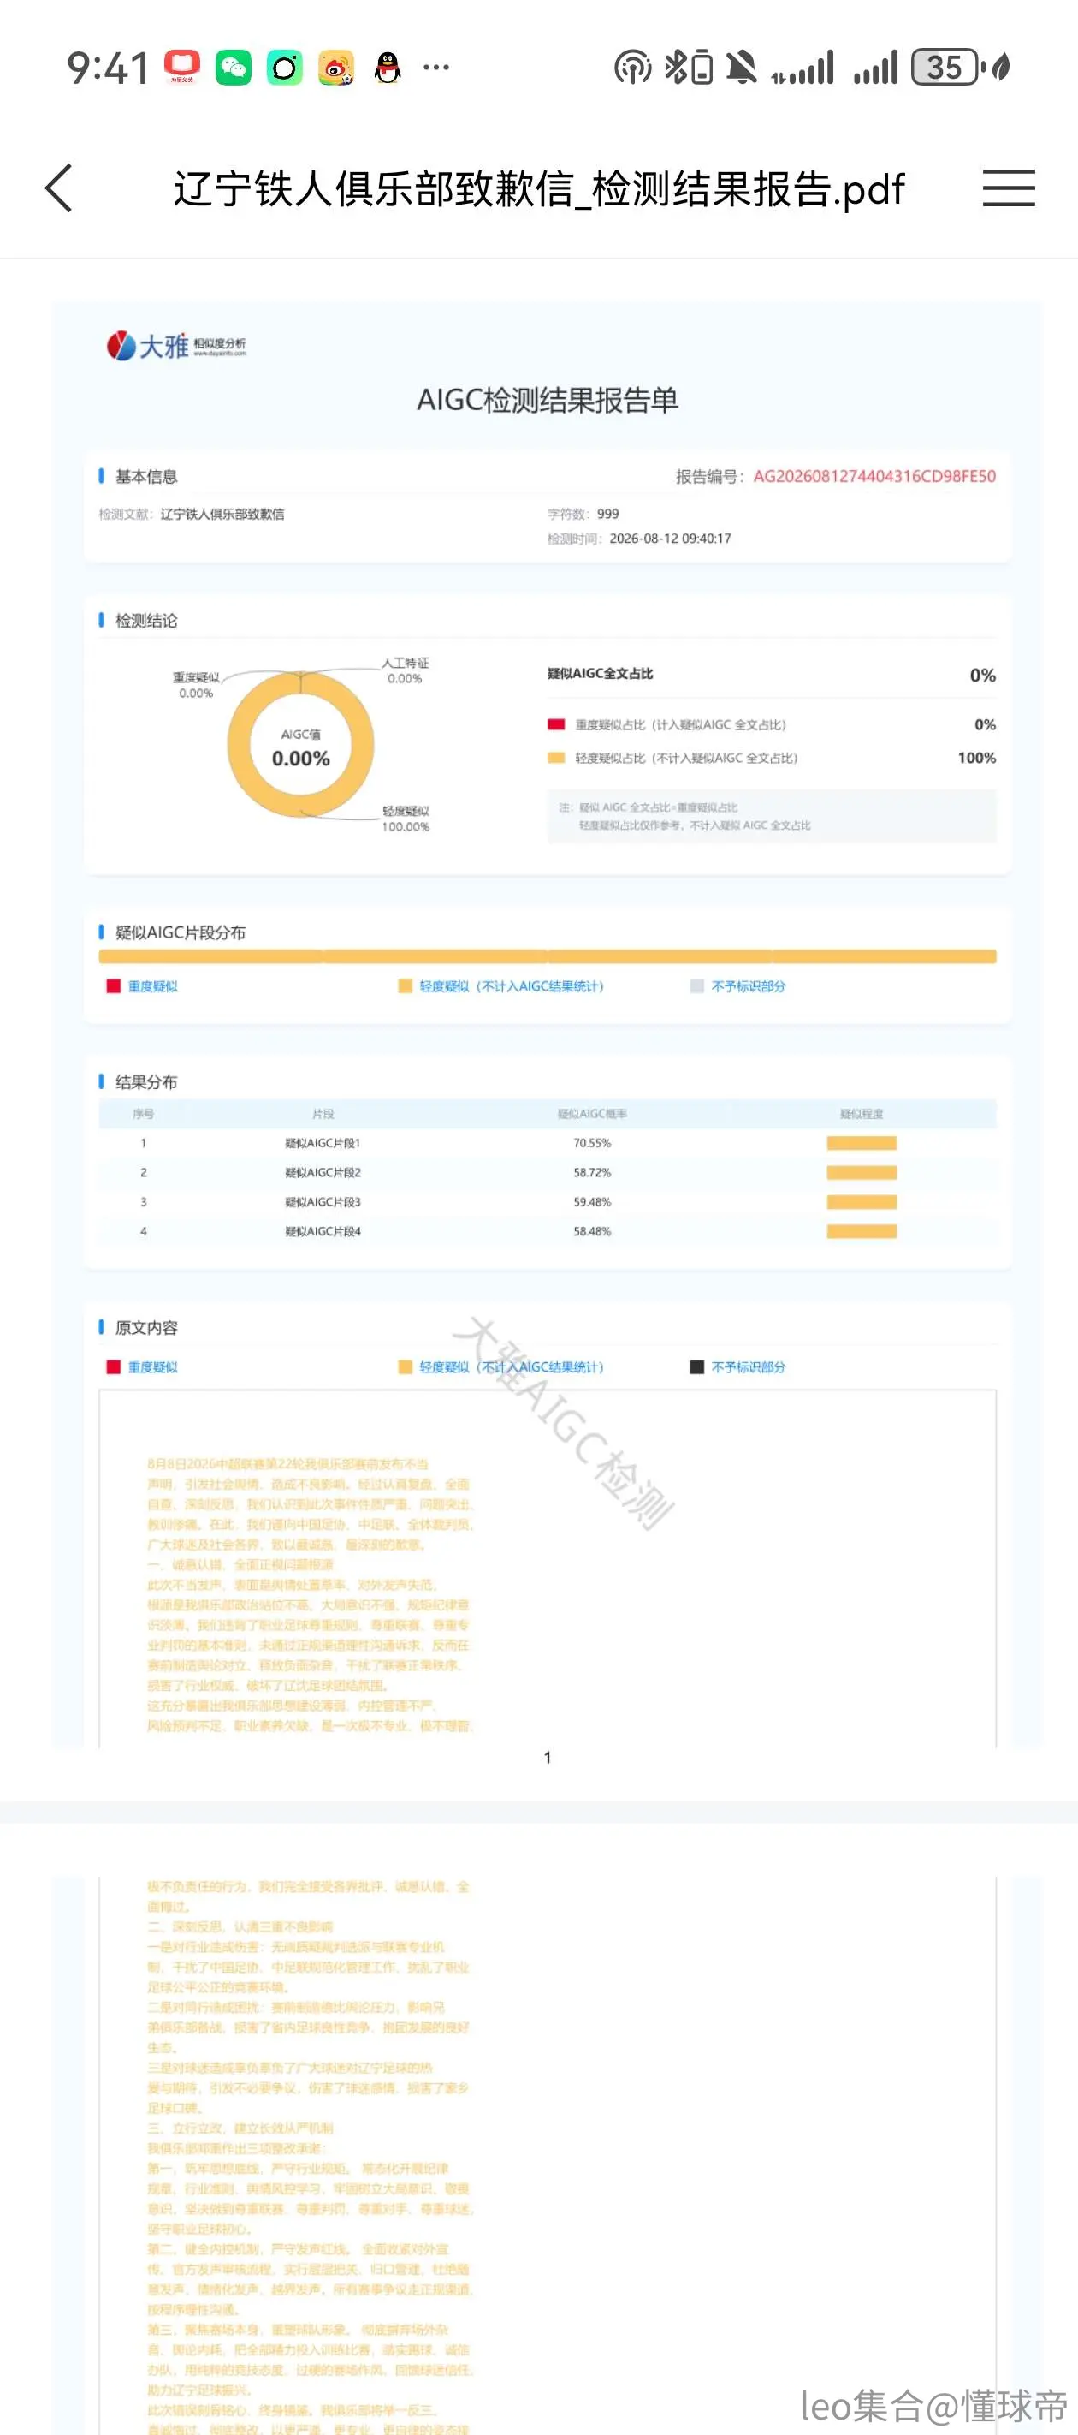Click the yellow AIGC segment distribution bar
The width and height of the screenshot is (1078, 2435).
547,956
